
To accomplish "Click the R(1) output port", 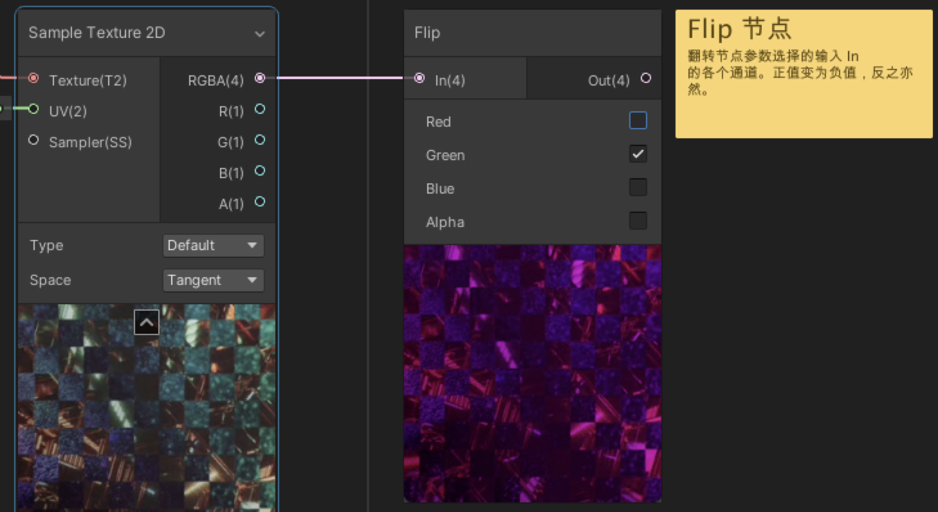I will click(260, 109).
